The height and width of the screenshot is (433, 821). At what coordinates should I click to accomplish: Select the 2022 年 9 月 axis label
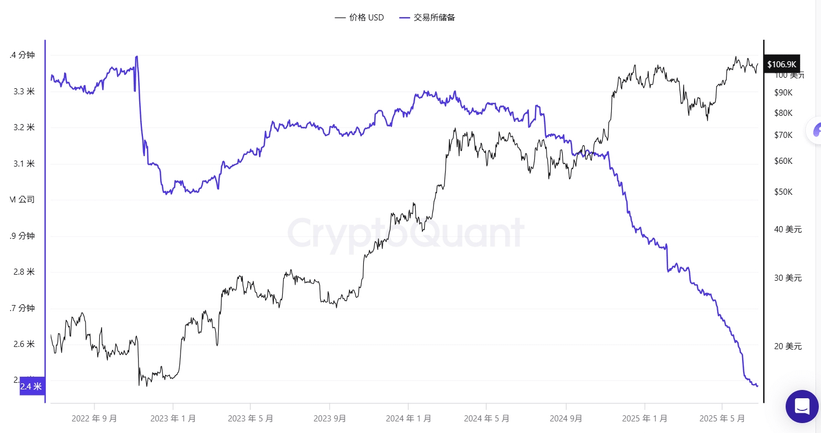[x=94, y=418]
